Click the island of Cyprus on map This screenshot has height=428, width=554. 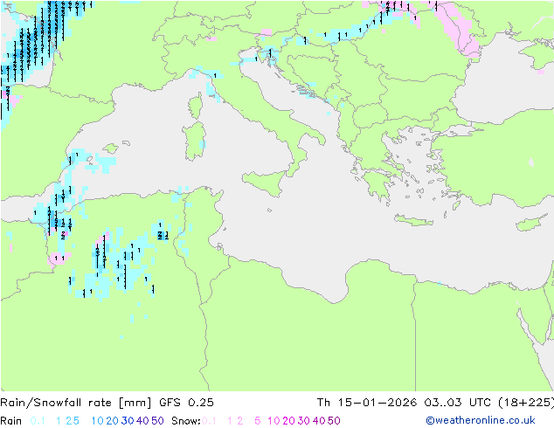click(530, 223)
